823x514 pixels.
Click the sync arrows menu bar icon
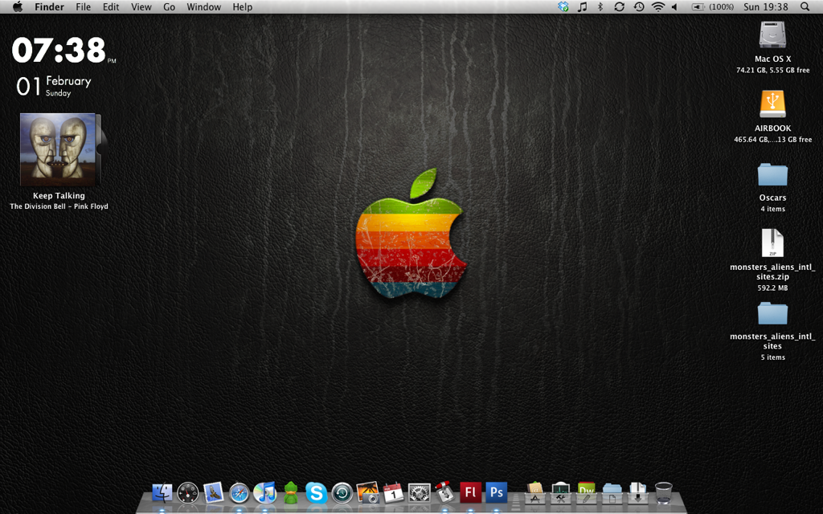coord(620,6)
